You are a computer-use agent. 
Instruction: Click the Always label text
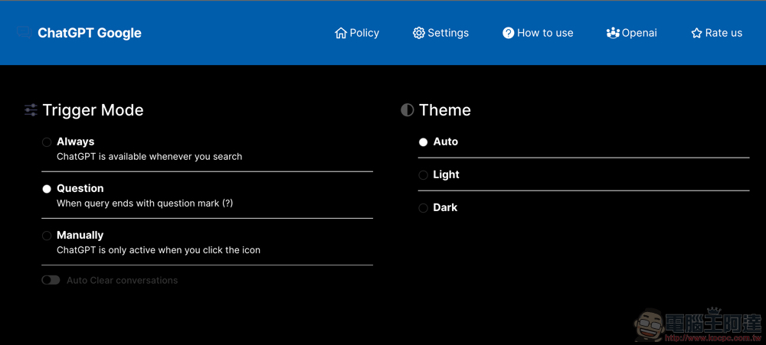[x=76, y=142]
